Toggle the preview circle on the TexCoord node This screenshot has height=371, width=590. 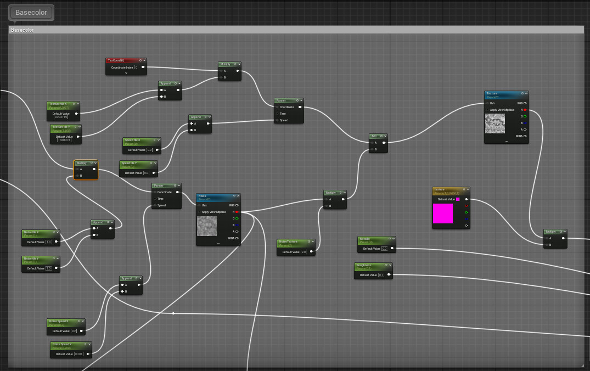click(x=141, y=60)
